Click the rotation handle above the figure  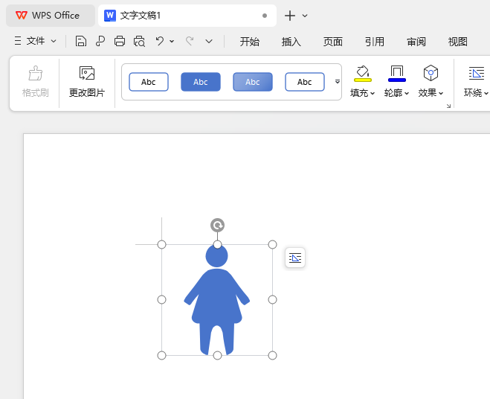coord(217,225)
